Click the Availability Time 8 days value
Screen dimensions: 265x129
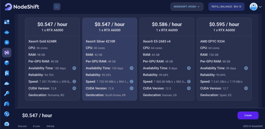coord(173,68)
